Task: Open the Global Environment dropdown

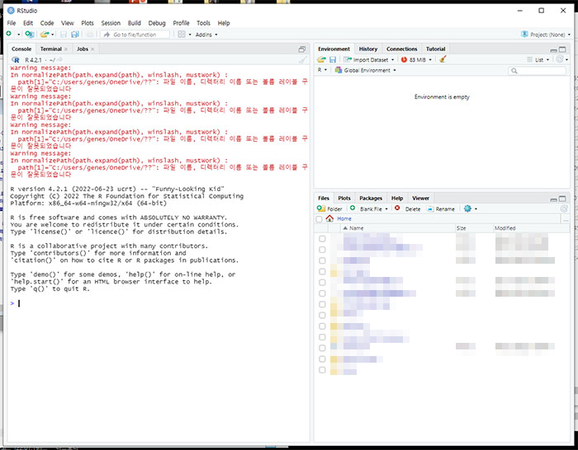Action: (x=365, y=70)
